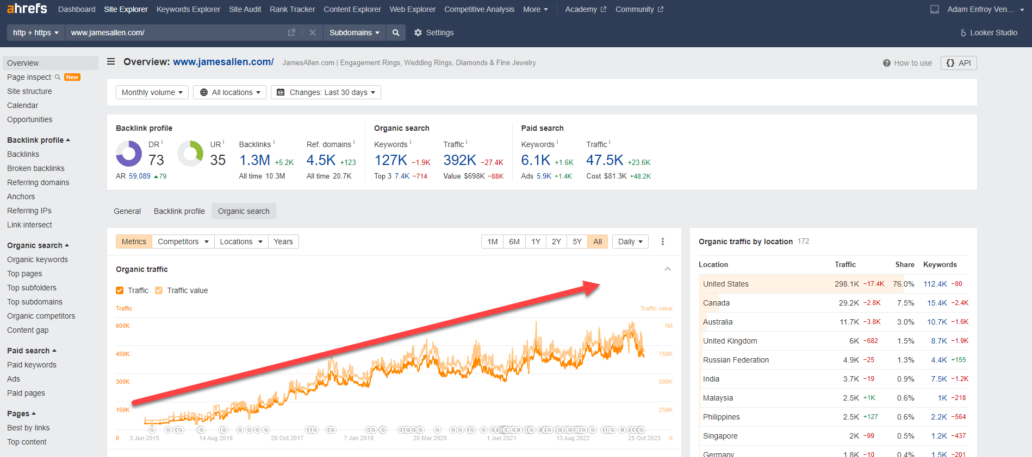The height and width of the screenshot is (457, 1032).
Task: Switch to the General tab
Action: 127,211
